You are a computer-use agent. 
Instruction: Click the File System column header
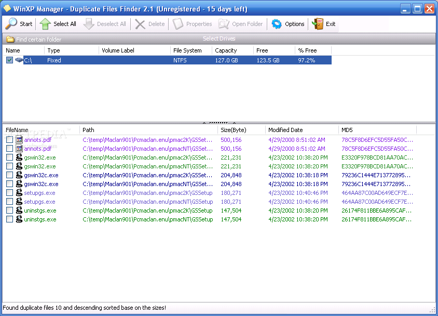tap(191, 50)
